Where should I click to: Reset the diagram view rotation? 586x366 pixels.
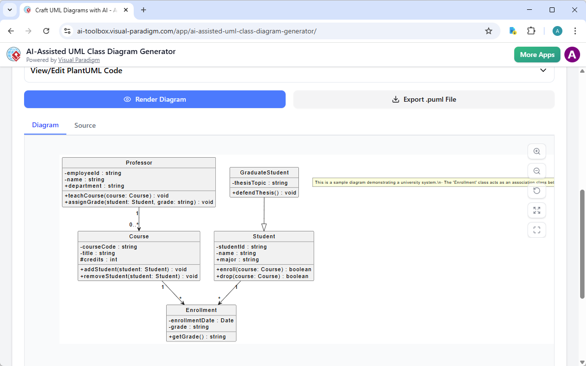coord(536,191)
